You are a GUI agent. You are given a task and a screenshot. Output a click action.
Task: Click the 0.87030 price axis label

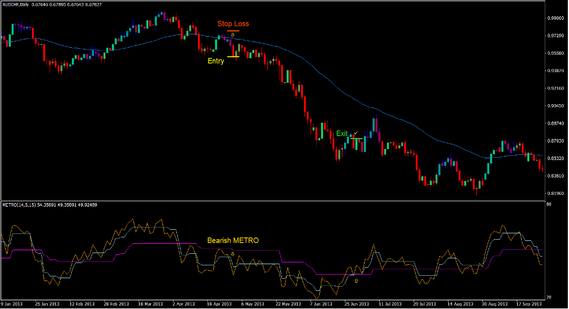click(556, 141)
